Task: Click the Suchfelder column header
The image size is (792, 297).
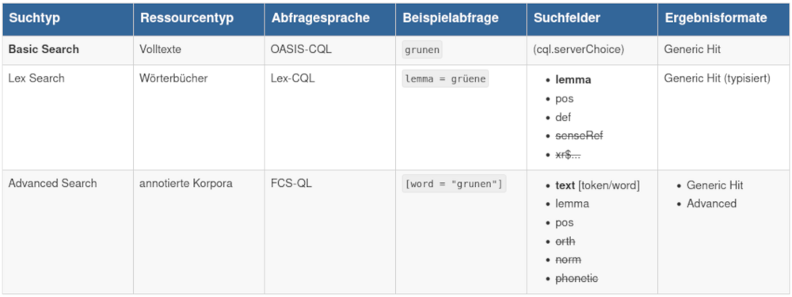Action: click(567, 18)
